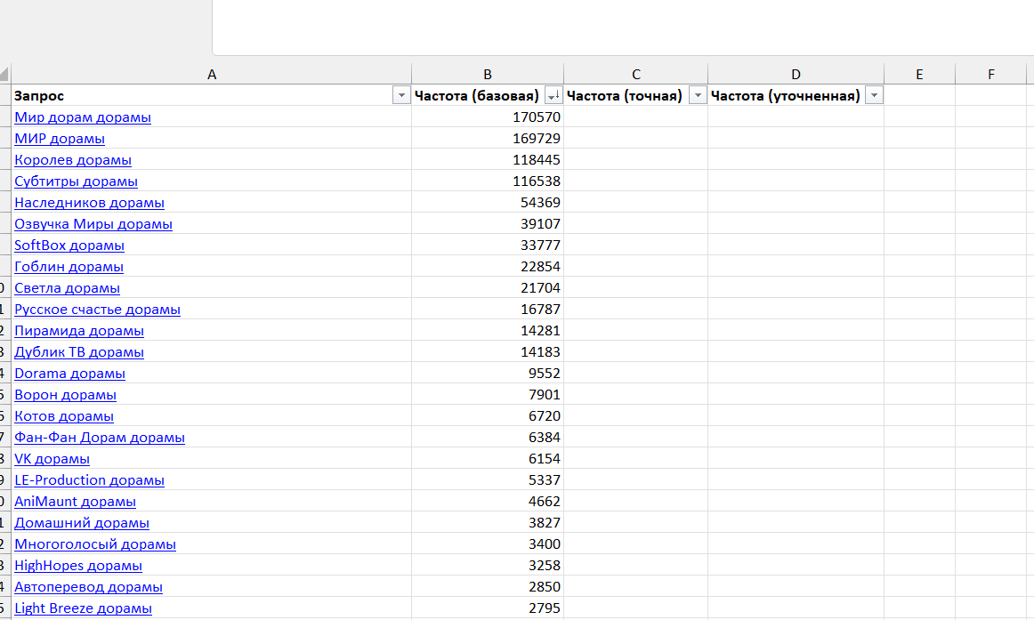This screenshot has width=1034, height=620.
Task: Select all cells with the corner triangle
Action: tap(4, 74)
